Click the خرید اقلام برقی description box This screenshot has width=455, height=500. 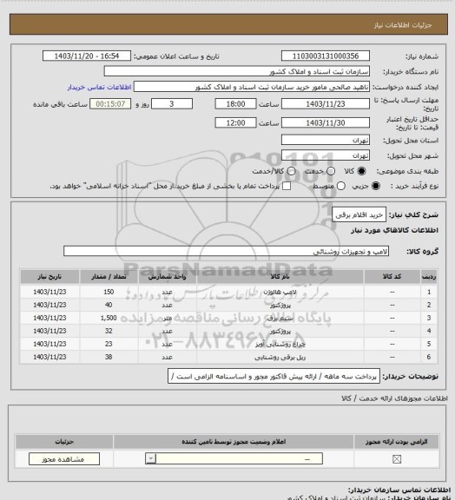359,215
